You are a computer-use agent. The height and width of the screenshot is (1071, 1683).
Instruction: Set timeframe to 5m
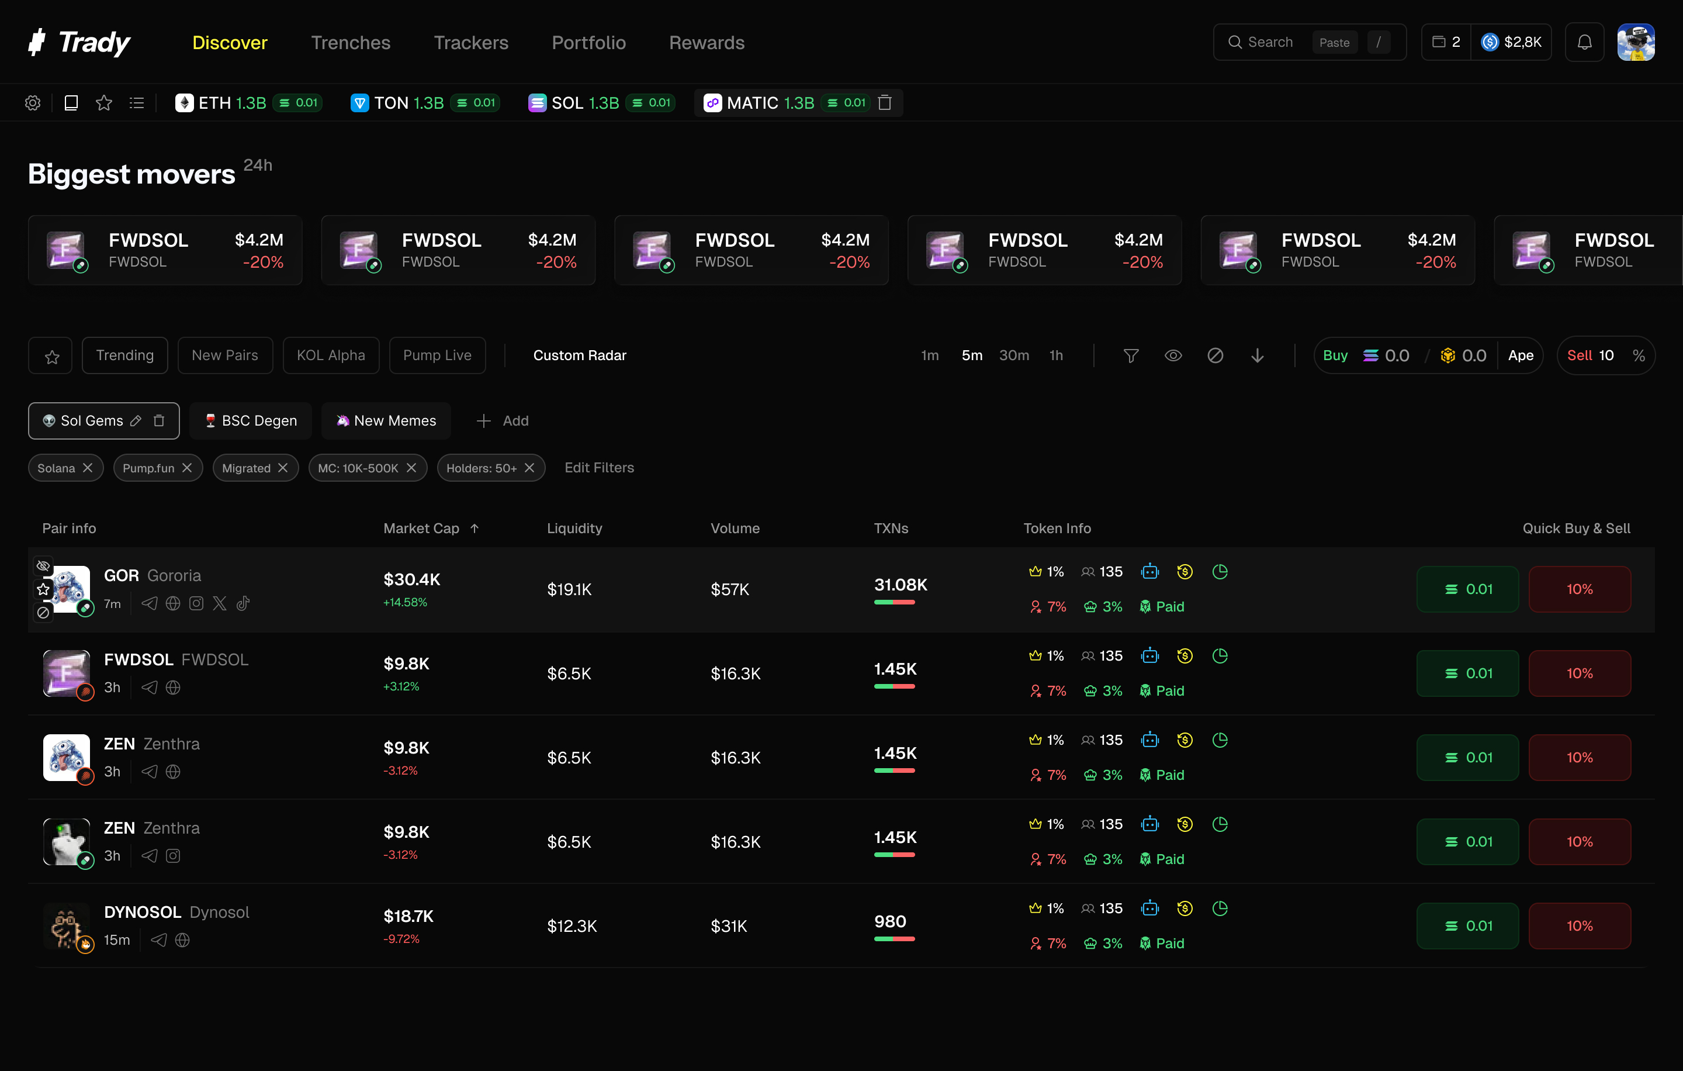point(972,356)
